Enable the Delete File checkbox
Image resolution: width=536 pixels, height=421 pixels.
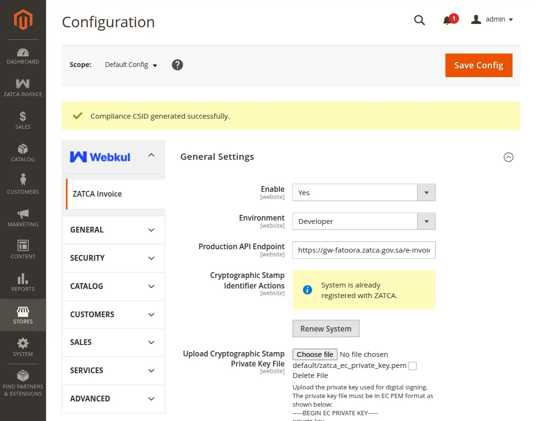click(x=413, y=365)
